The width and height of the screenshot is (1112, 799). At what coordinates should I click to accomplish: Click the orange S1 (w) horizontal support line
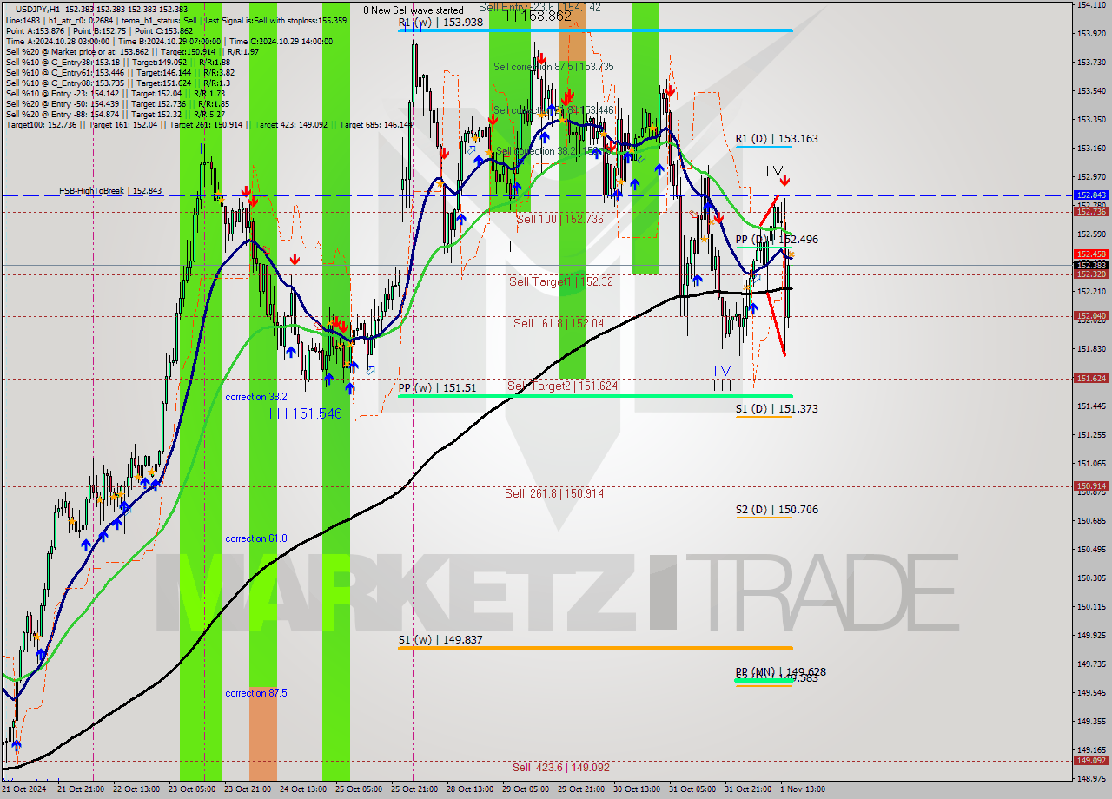(x=595, y=648)
